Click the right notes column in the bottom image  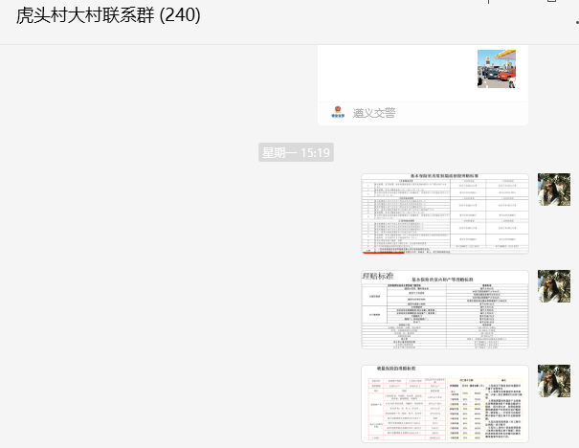[x=507, y=407]
